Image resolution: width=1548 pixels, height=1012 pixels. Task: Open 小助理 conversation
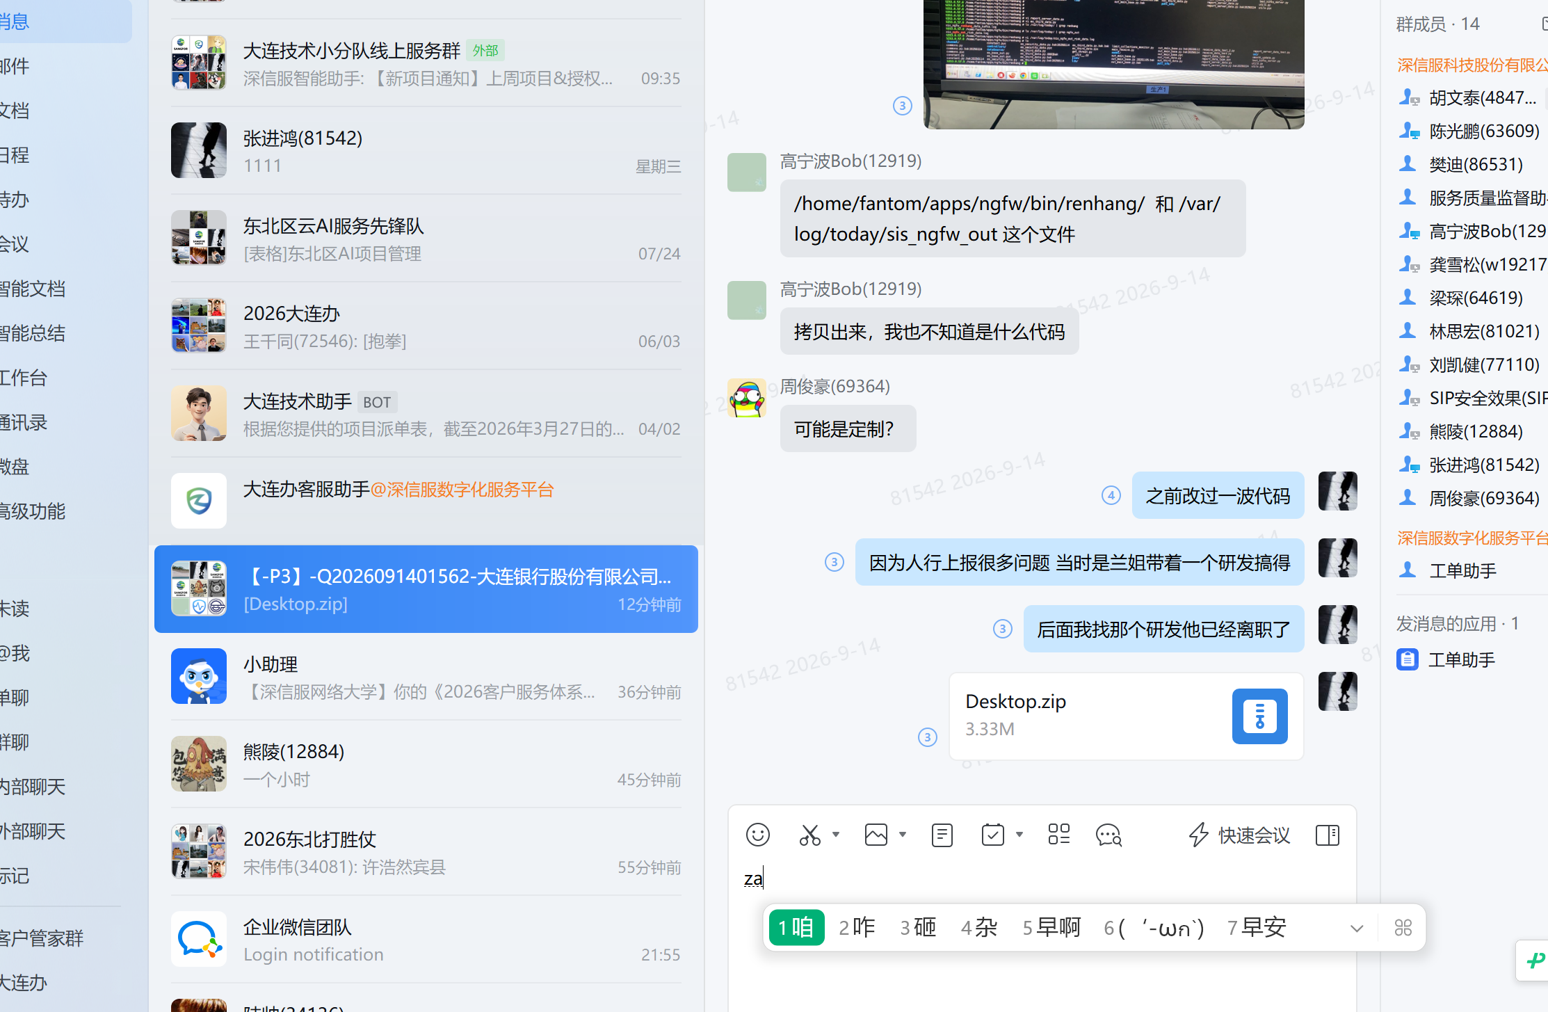(426, 677)
